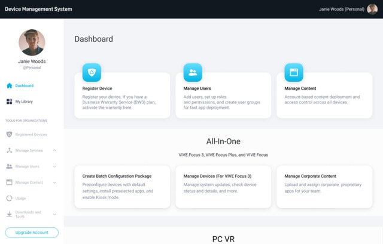Screen dimensions: 383x244
Task: Open Manage Devices (For VIVE Focus 3) card
Action: point(223,187)
